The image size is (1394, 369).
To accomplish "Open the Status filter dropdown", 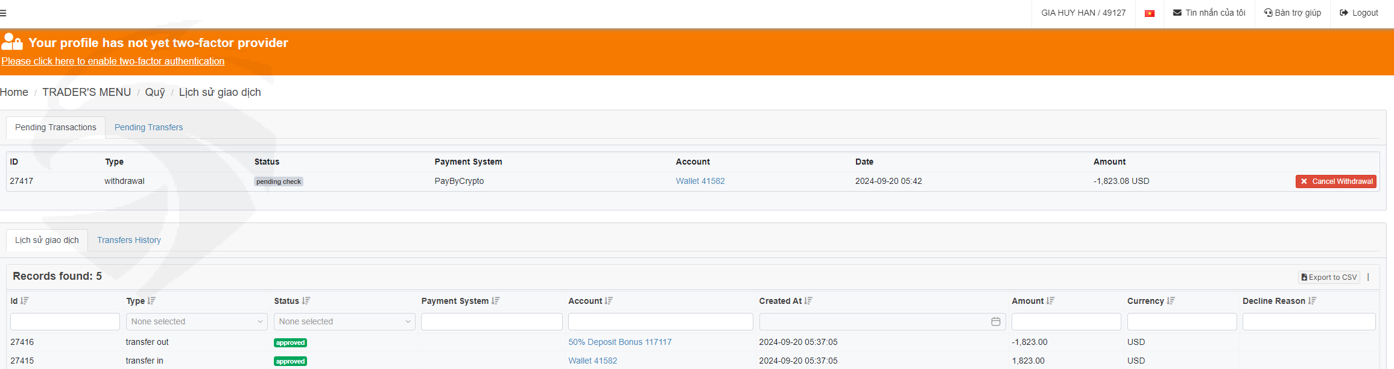I will pos(344,322).
